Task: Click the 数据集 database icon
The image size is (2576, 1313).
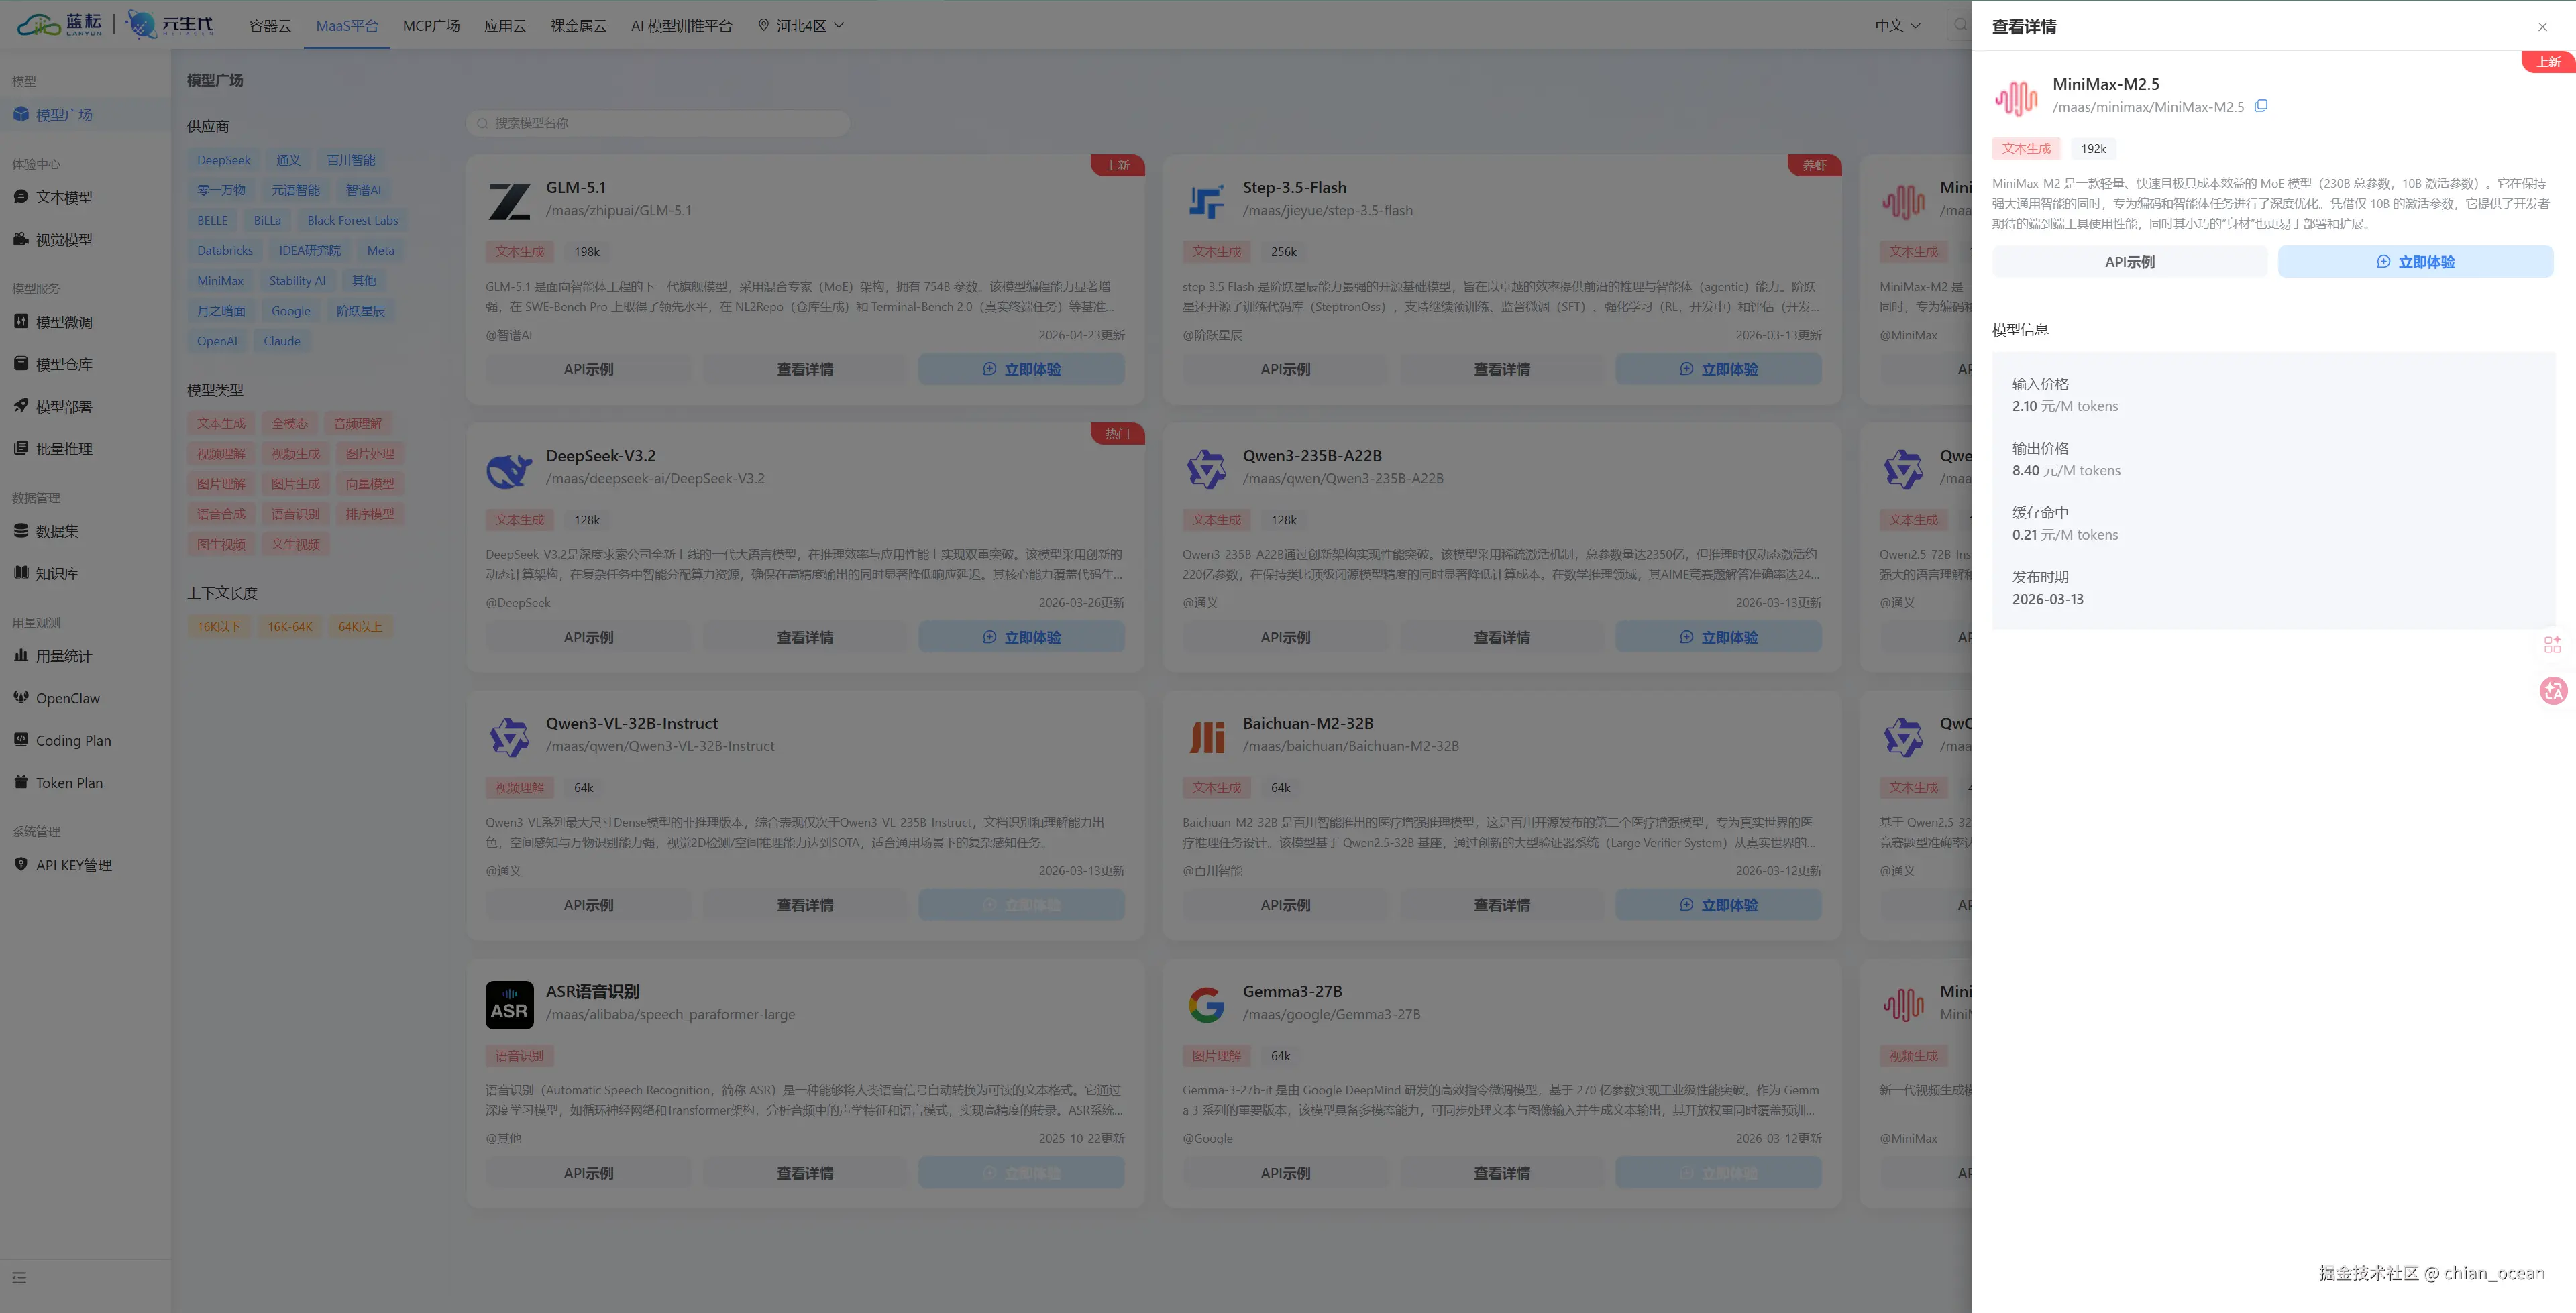Action: pyautogui.click(x=21, y=531)
